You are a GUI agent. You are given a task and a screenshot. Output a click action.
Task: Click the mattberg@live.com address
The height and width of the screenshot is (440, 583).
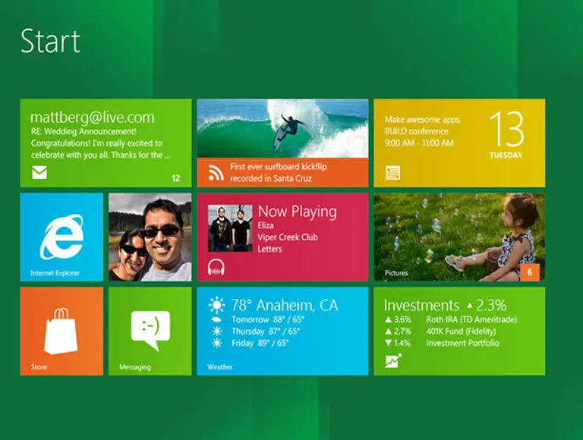pos(92,118)
